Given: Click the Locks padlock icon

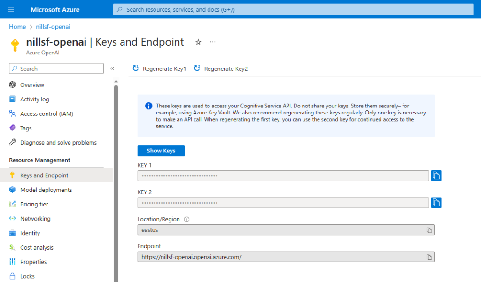Looking at the screenshot, I should click(x=12, y=276).
